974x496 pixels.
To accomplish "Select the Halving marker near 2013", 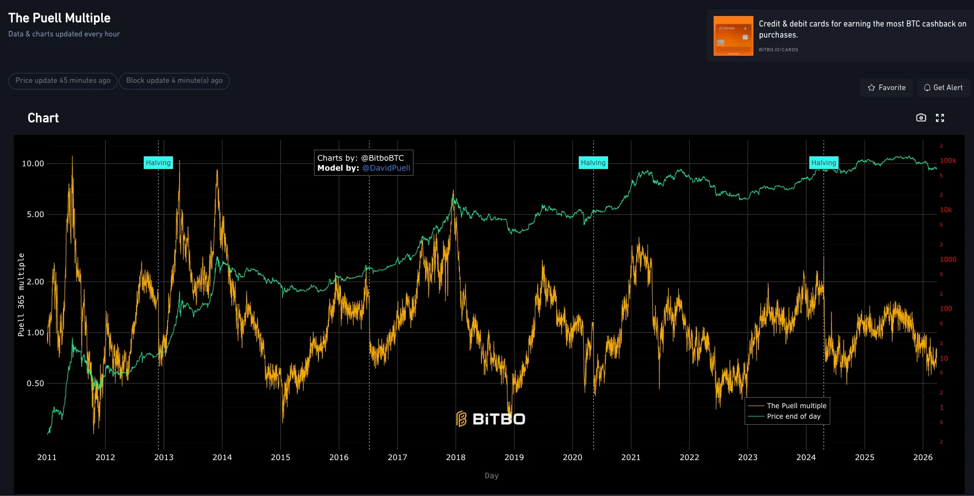I will pyautogui.click(x=158, y=163).
